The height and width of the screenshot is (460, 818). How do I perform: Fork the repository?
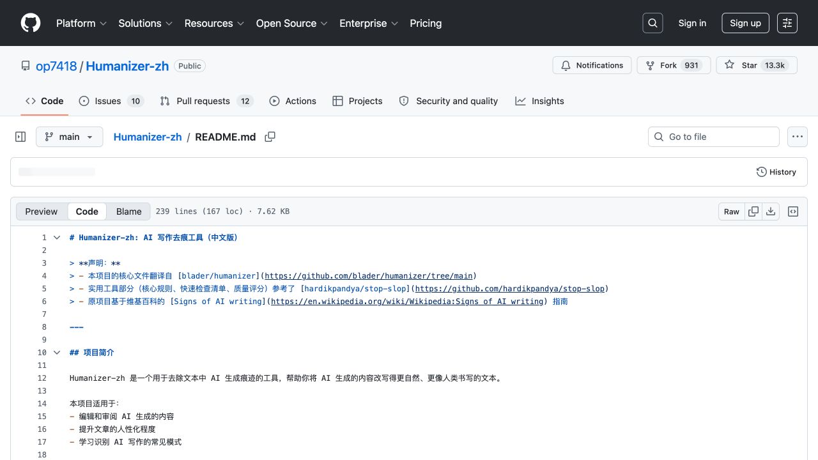tap(674, 65)
